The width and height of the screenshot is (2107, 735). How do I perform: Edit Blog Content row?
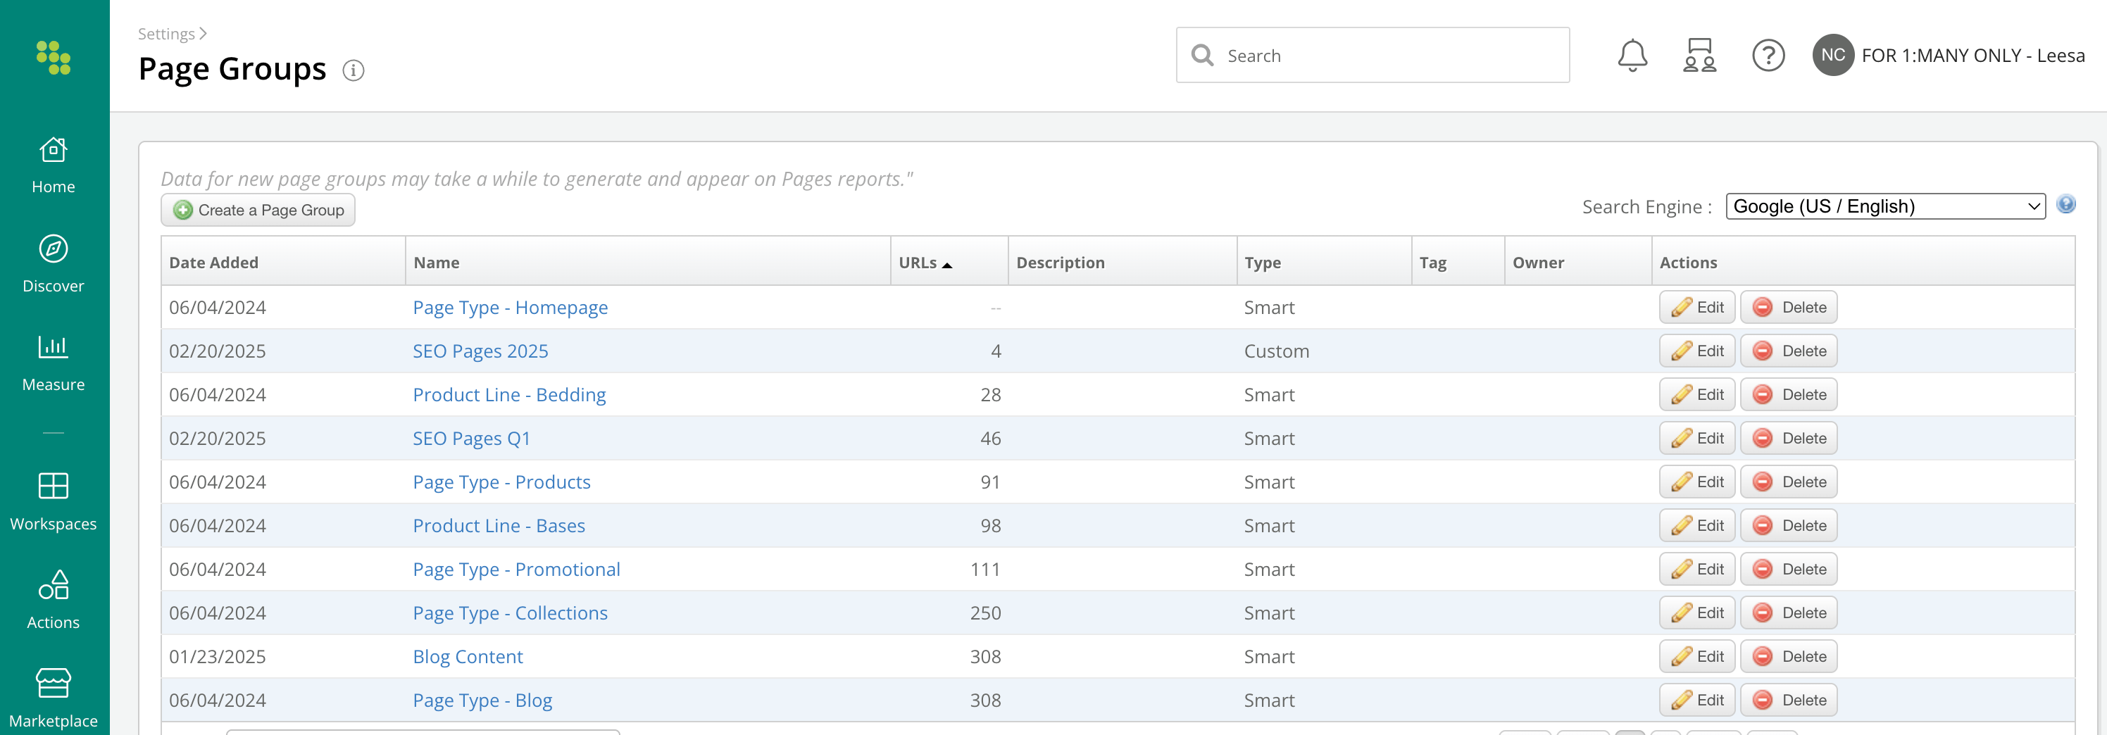click(x=1696, y=657)
